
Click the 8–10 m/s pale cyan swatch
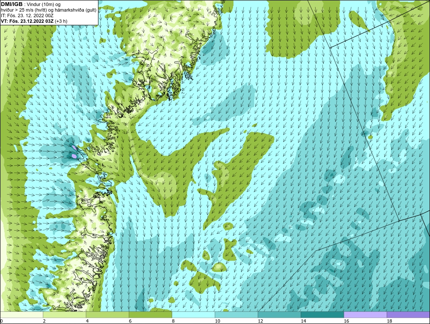[193, 315]
